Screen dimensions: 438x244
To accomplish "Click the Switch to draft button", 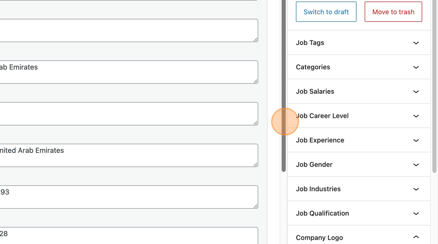I will point(326,12).
